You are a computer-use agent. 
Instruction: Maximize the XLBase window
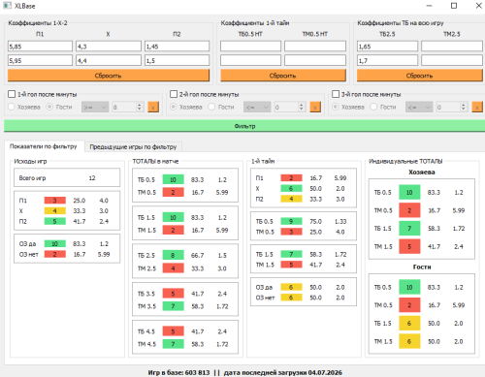tap(454, 6)
